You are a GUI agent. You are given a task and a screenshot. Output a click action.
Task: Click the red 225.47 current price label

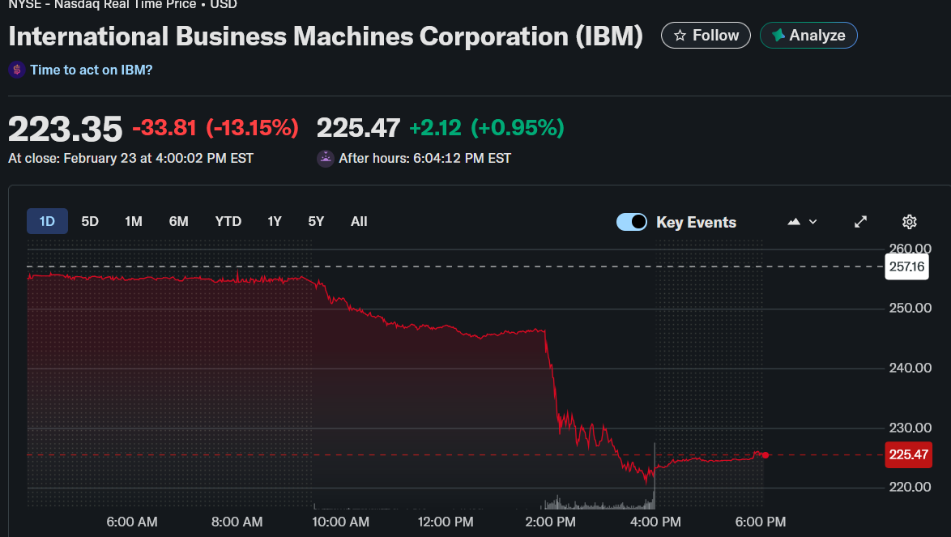[908, 454]
